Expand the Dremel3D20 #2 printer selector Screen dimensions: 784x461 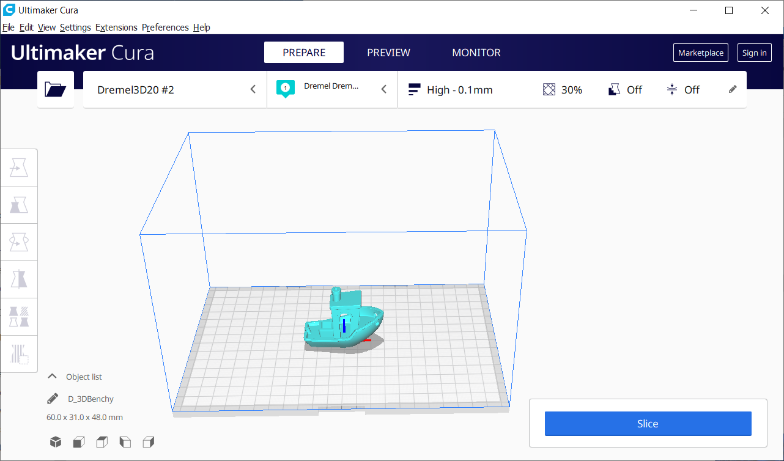(x=253, y=89)
